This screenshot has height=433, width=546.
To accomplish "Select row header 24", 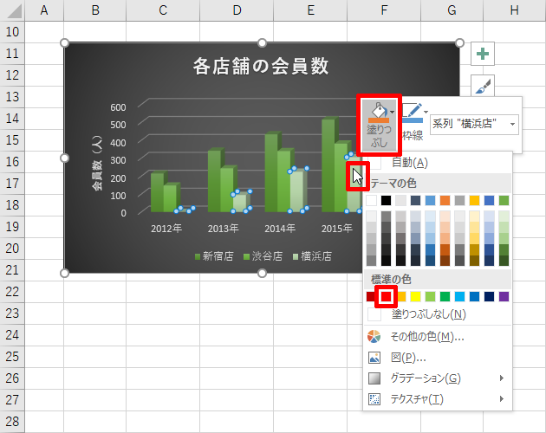I will click(x=12, y=335).
